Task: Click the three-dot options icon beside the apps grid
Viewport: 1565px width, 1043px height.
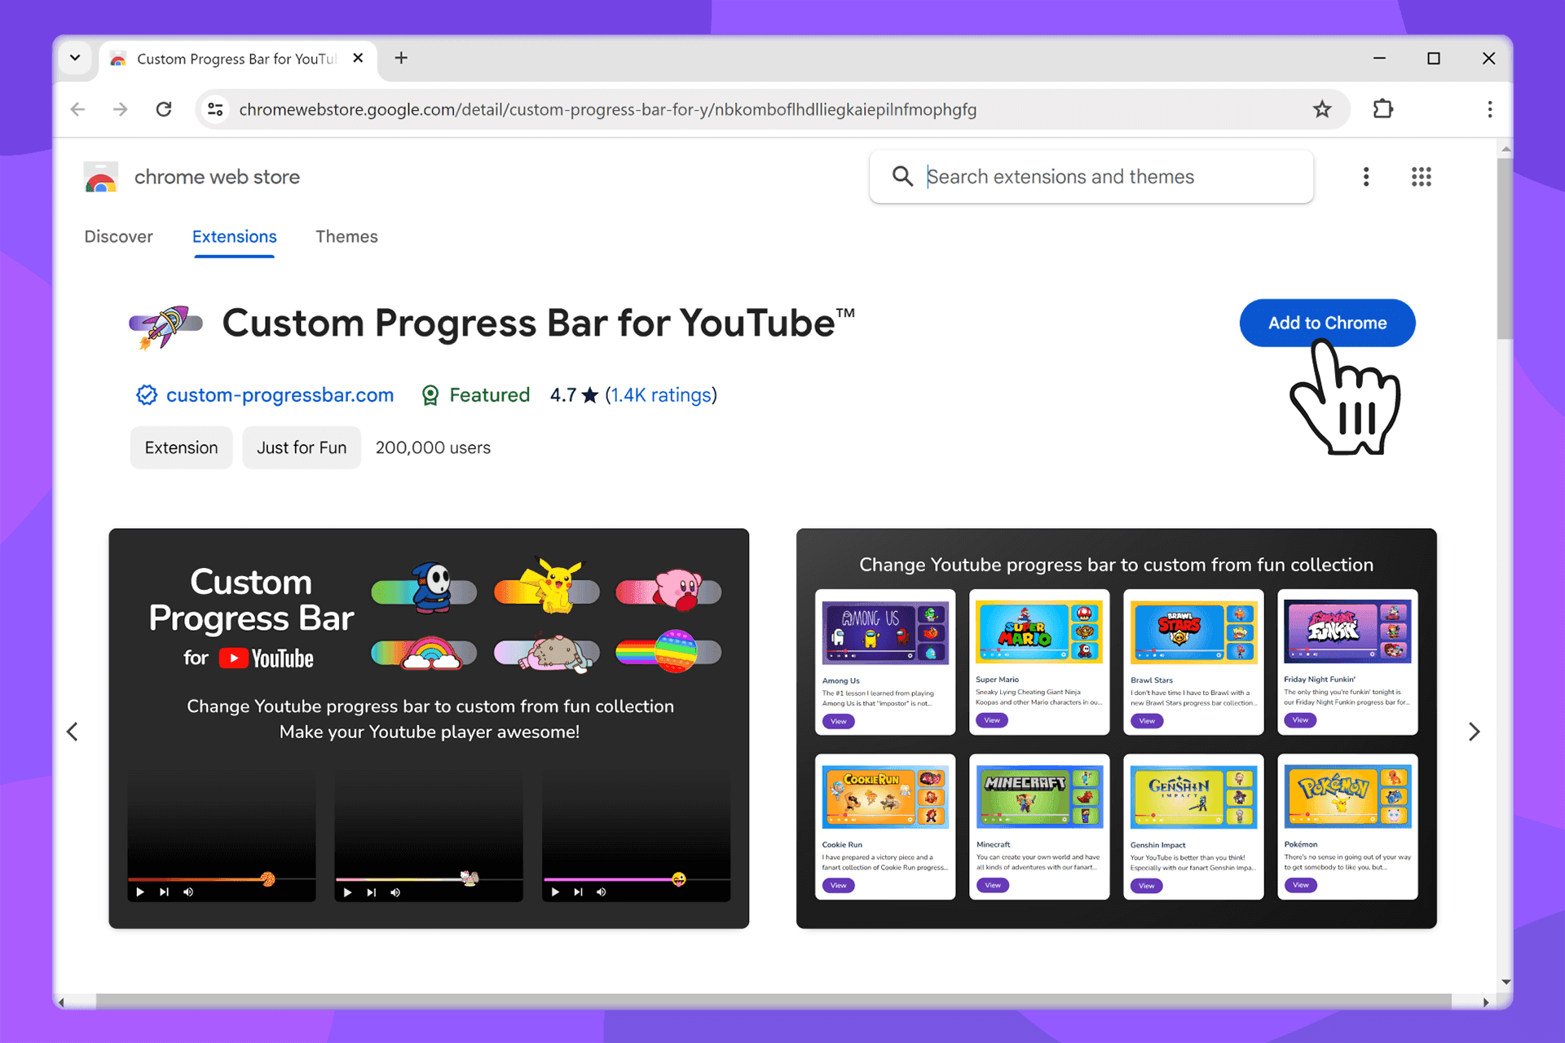Action: tap(1366, 177)
